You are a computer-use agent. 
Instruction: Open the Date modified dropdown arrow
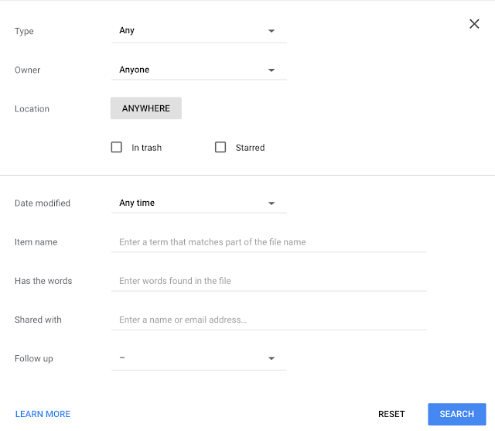(x=271, y=204)
